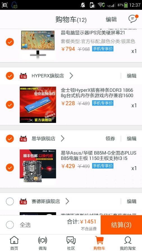Go to 我的淘宝 profile icon
The image size is (142, 252).
(x=128, y=241)
